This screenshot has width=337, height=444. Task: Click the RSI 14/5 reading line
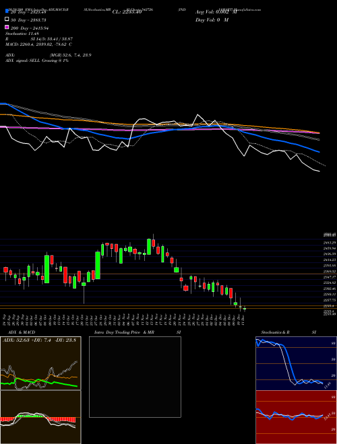point(39,39)
